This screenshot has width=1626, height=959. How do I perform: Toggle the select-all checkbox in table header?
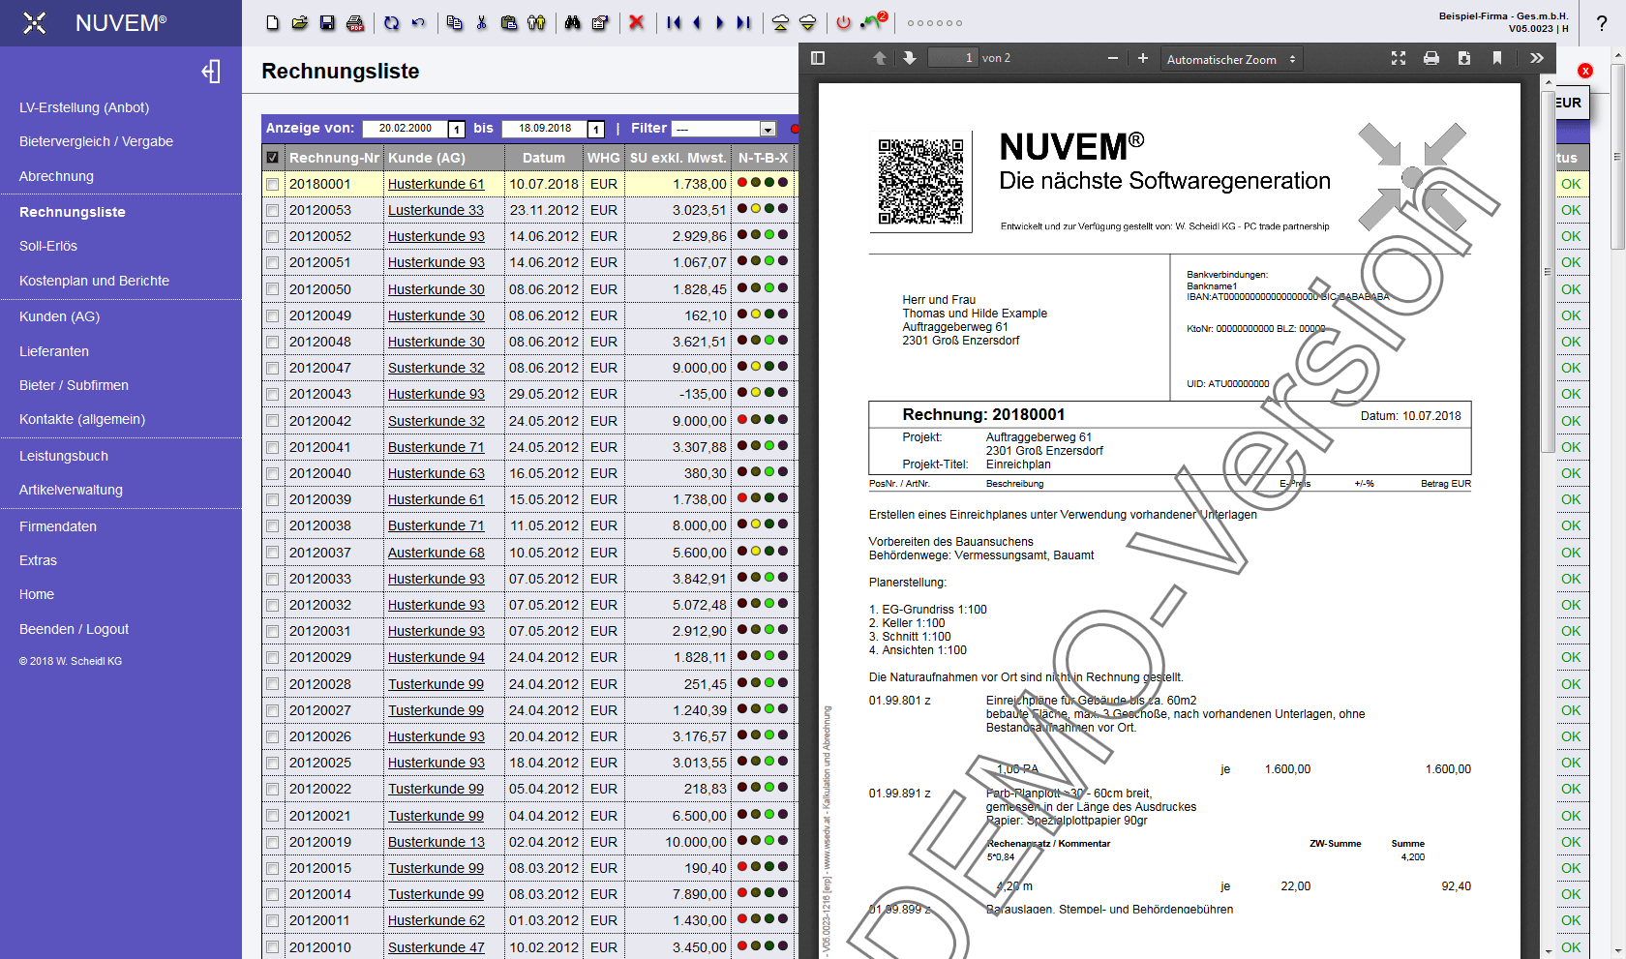[x=273, y=158]
